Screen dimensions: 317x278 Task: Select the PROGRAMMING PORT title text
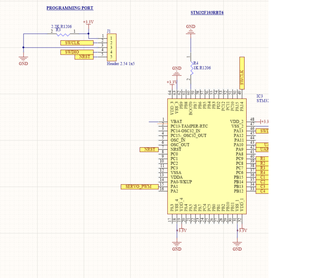70,8
